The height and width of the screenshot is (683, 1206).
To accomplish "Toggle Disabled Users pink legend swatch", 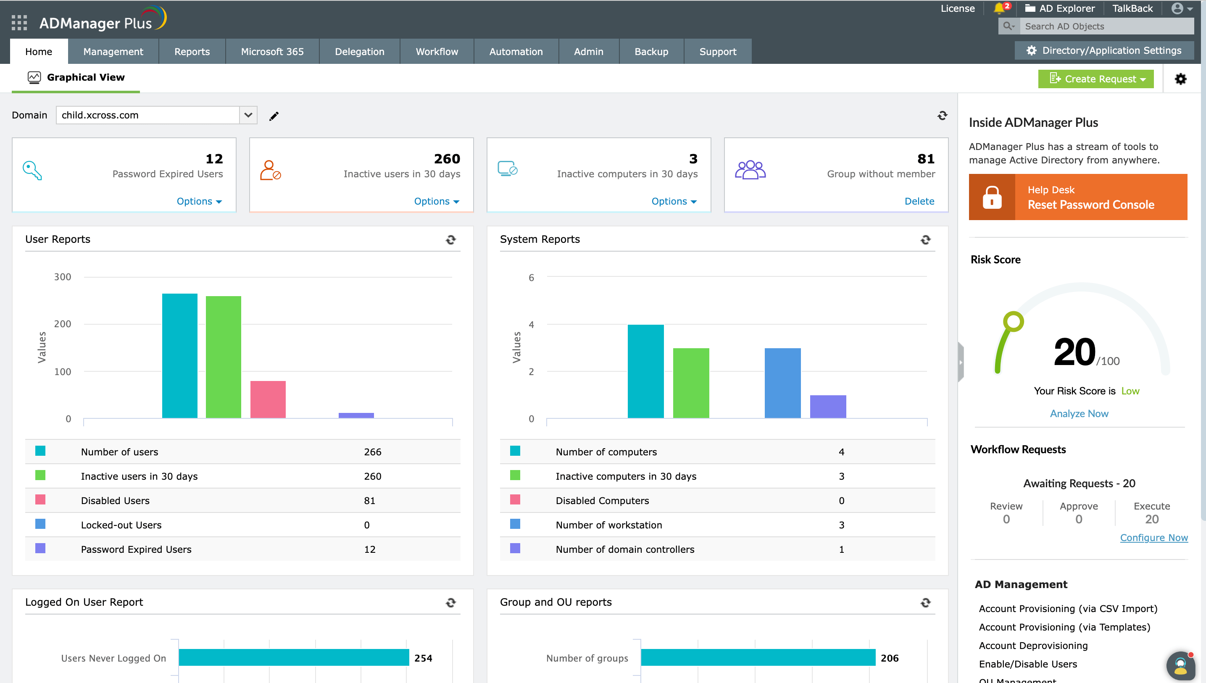I will (40, 499).
